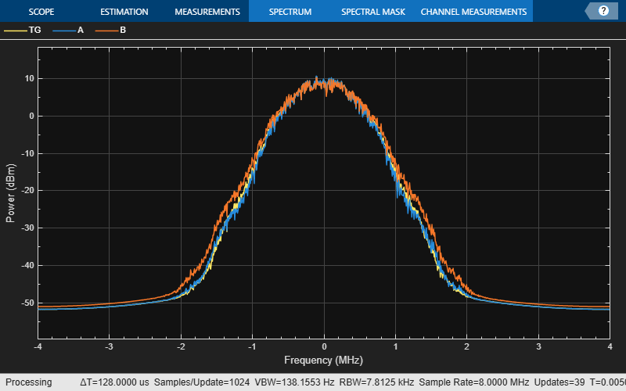Viewport: 626px width, 391px height.
Task: Open the Spectral Mask tab
Action: click(x=372, y=12)
